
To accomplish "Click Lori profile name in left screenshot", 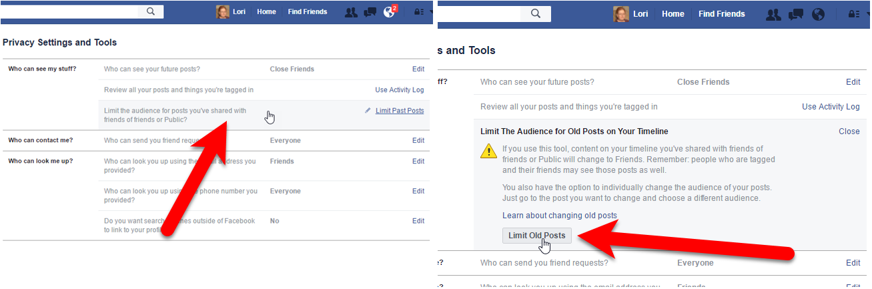I will (x=239, y=12).
